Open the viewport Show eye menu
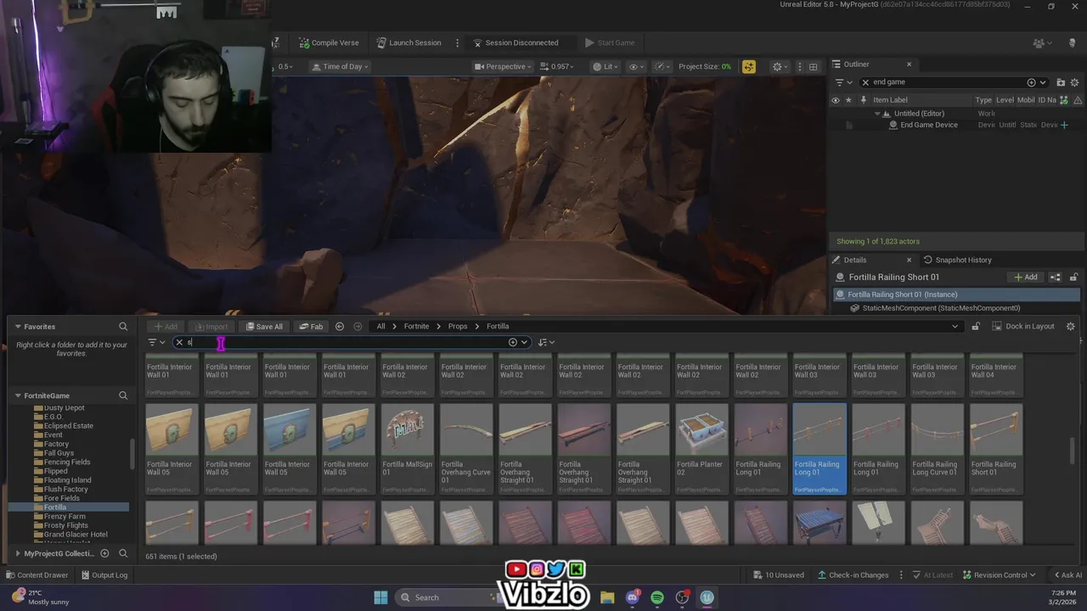The width and height of the screenshot is (1087, 611). pos(637,66)
